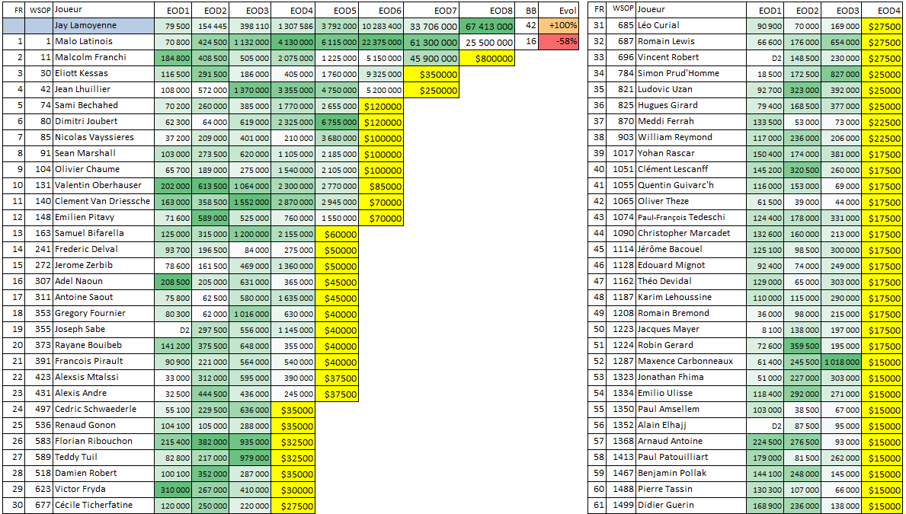Click the Karim Lehoussine name cell
Viewport: 906px width, 514px height.
coord(690,298)
